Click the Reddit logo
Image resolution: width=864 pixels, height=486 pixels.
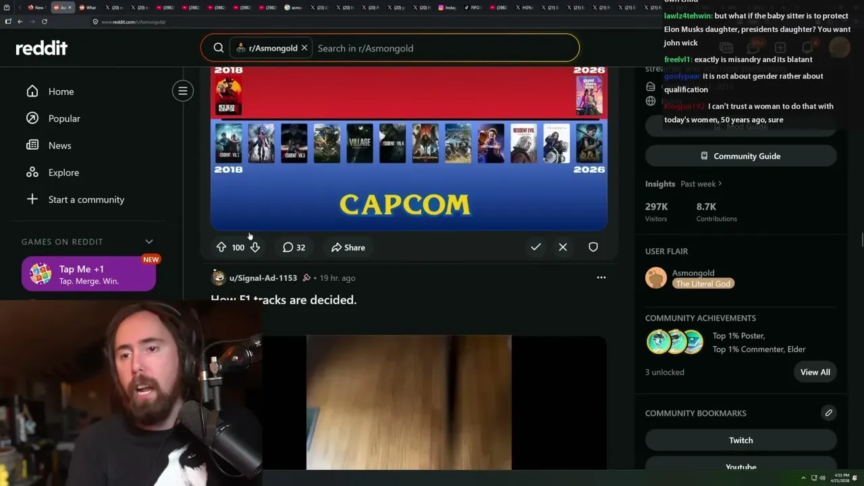[x=41, y=48]
